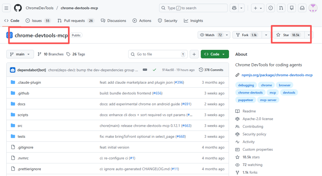
Task: Expand the create new plus dropdown
Action: tap(258, 8)
